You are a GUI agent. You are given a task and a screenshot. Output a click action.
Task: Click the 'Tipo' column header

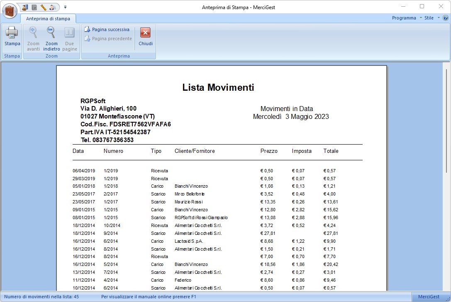coord(156,151)
